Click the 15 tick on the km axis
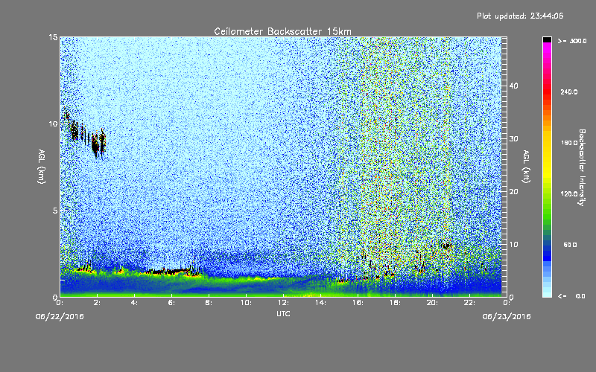 pyautogui.click(x=53, y=37)
